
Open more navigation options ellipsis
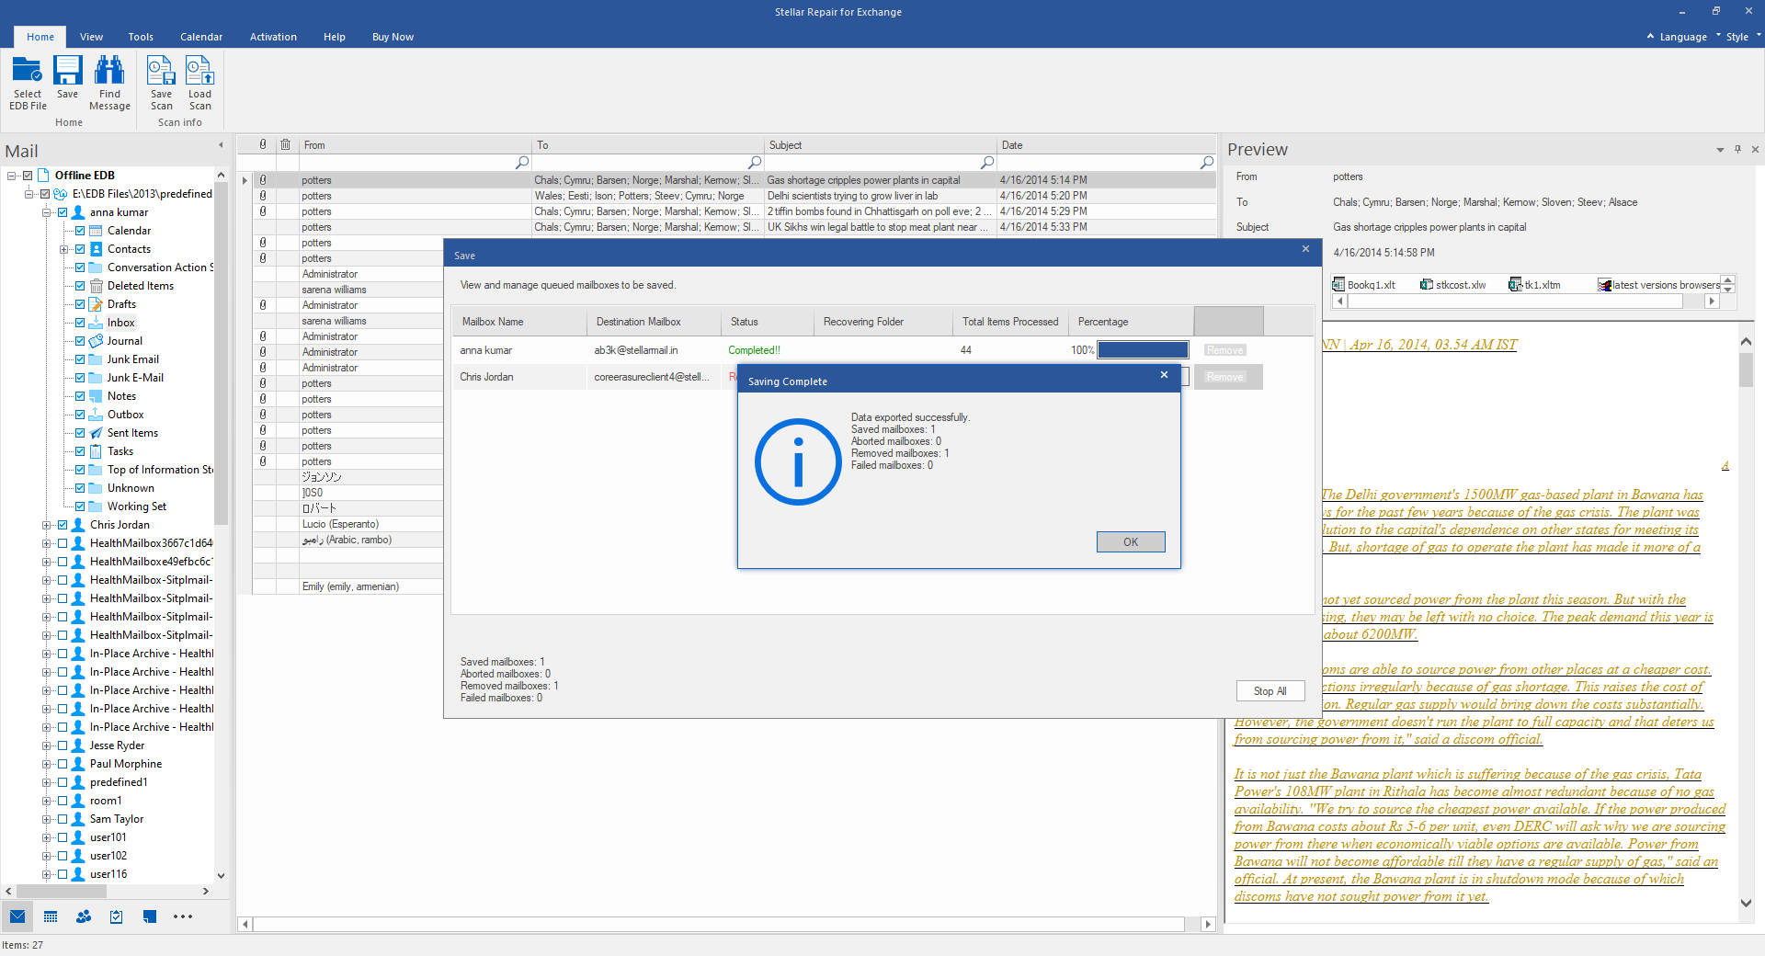pyautogui.click(x=183, y=916)
